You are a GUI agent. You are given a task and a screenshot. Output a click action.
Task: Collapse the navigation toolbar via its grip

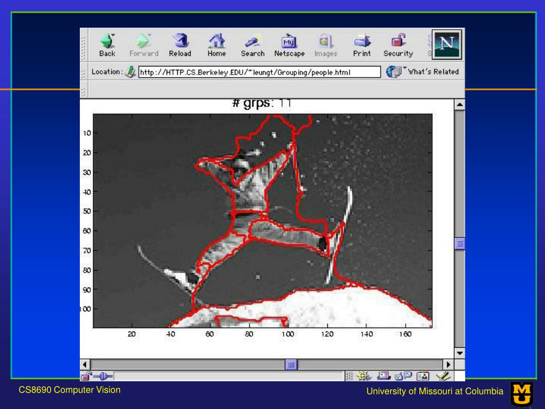pyautogui.click(x=84, y=45)
